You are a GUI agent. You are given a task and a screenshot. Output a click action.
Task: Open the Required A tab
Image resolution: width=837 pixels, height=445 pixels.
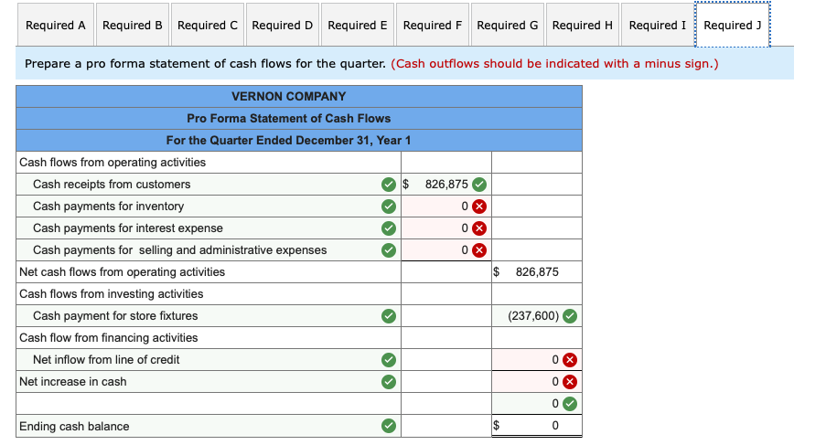pyautogui.click(x=56, y=25)
